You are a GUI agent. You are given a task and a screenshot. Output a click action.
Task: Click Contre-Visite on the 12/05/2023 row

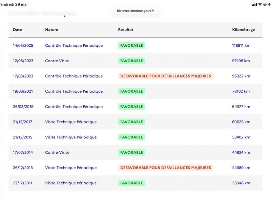click(x=57, y=61)
